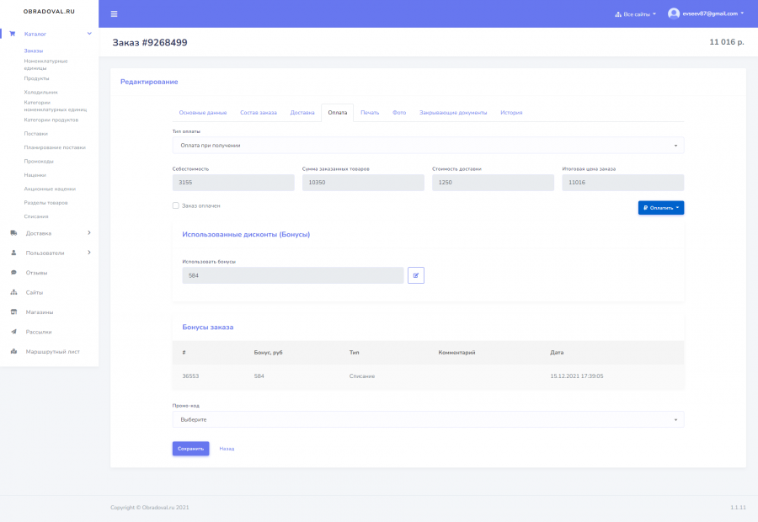
Task: Click the Себестоимость field showing 3155
Action: pyautogui.click(x=233, y=183)
